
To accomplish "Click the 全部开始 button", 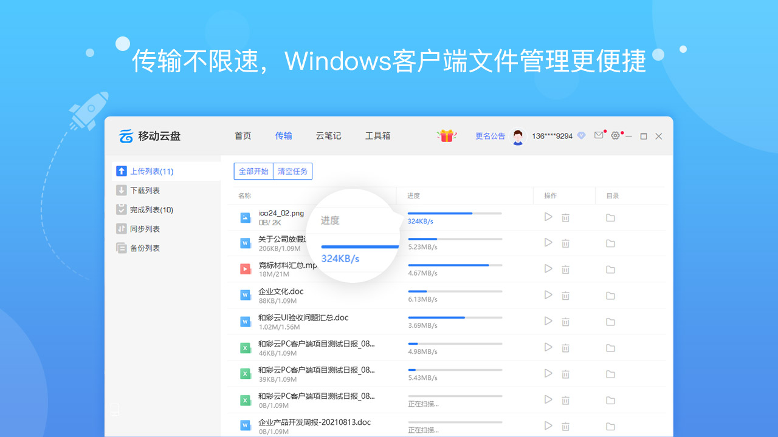I will (253, 171).
